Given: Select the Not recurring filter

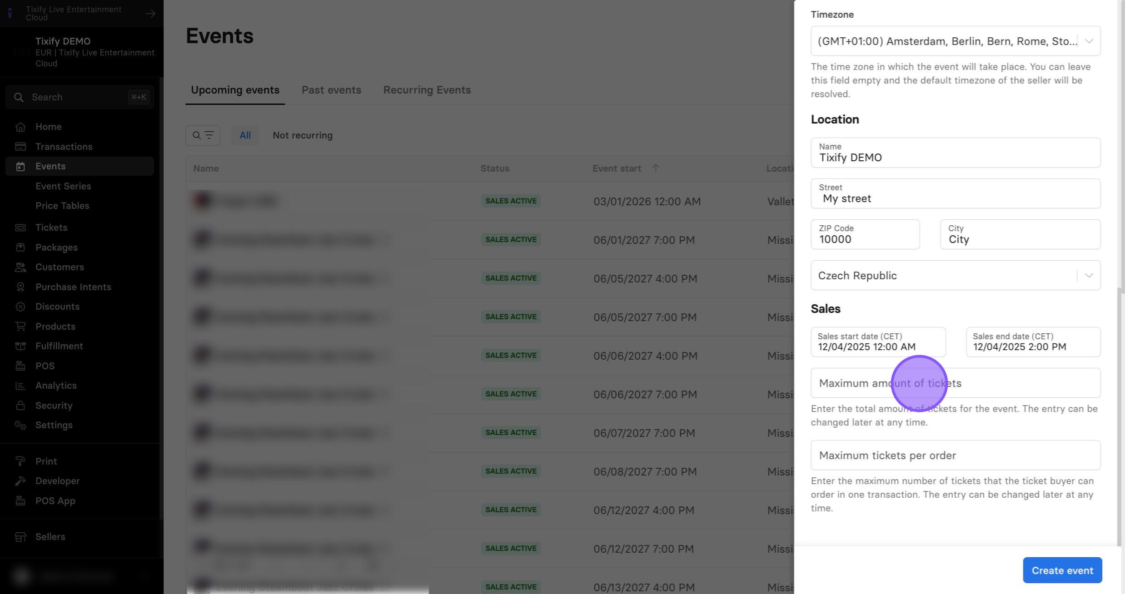Looking at the screenshot, I should 303,135.
